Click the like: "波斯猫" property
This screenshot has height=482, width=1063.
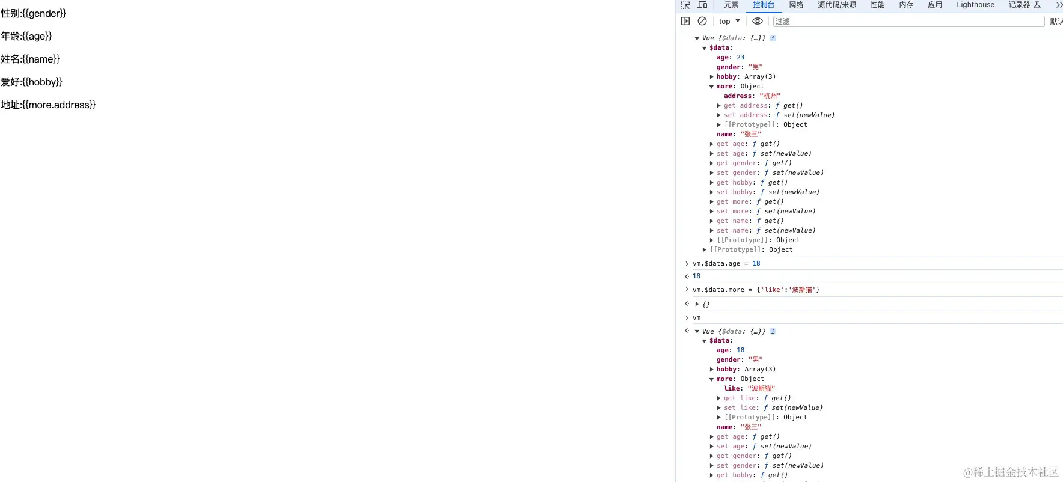(x=750, y=389)
